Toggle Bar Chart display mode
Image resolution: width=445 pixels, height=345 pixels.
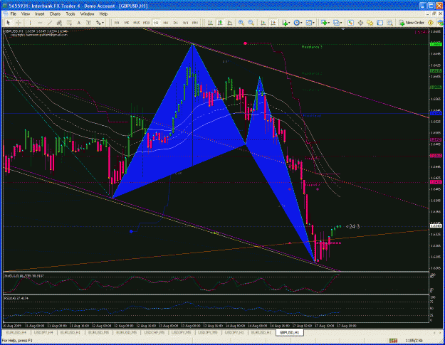pos(210,23)
